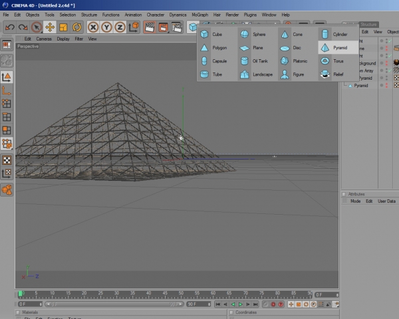The width and height of the screenshot is (399, 319).
Task: Toggle the Z axis lock
Action: click(x=120, y=27)
